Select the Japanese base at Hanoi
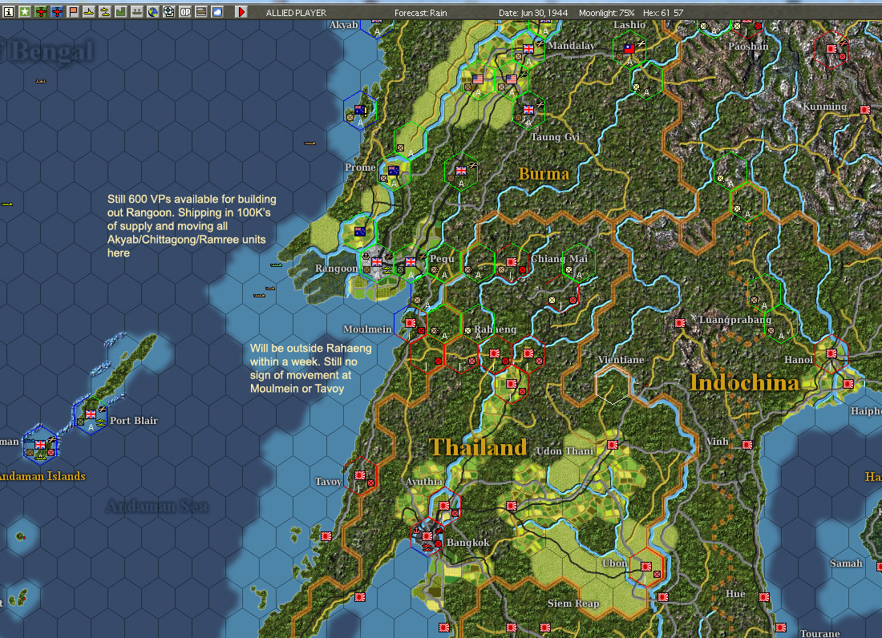The width and height of the screenshot is (882, 638). 831,353
